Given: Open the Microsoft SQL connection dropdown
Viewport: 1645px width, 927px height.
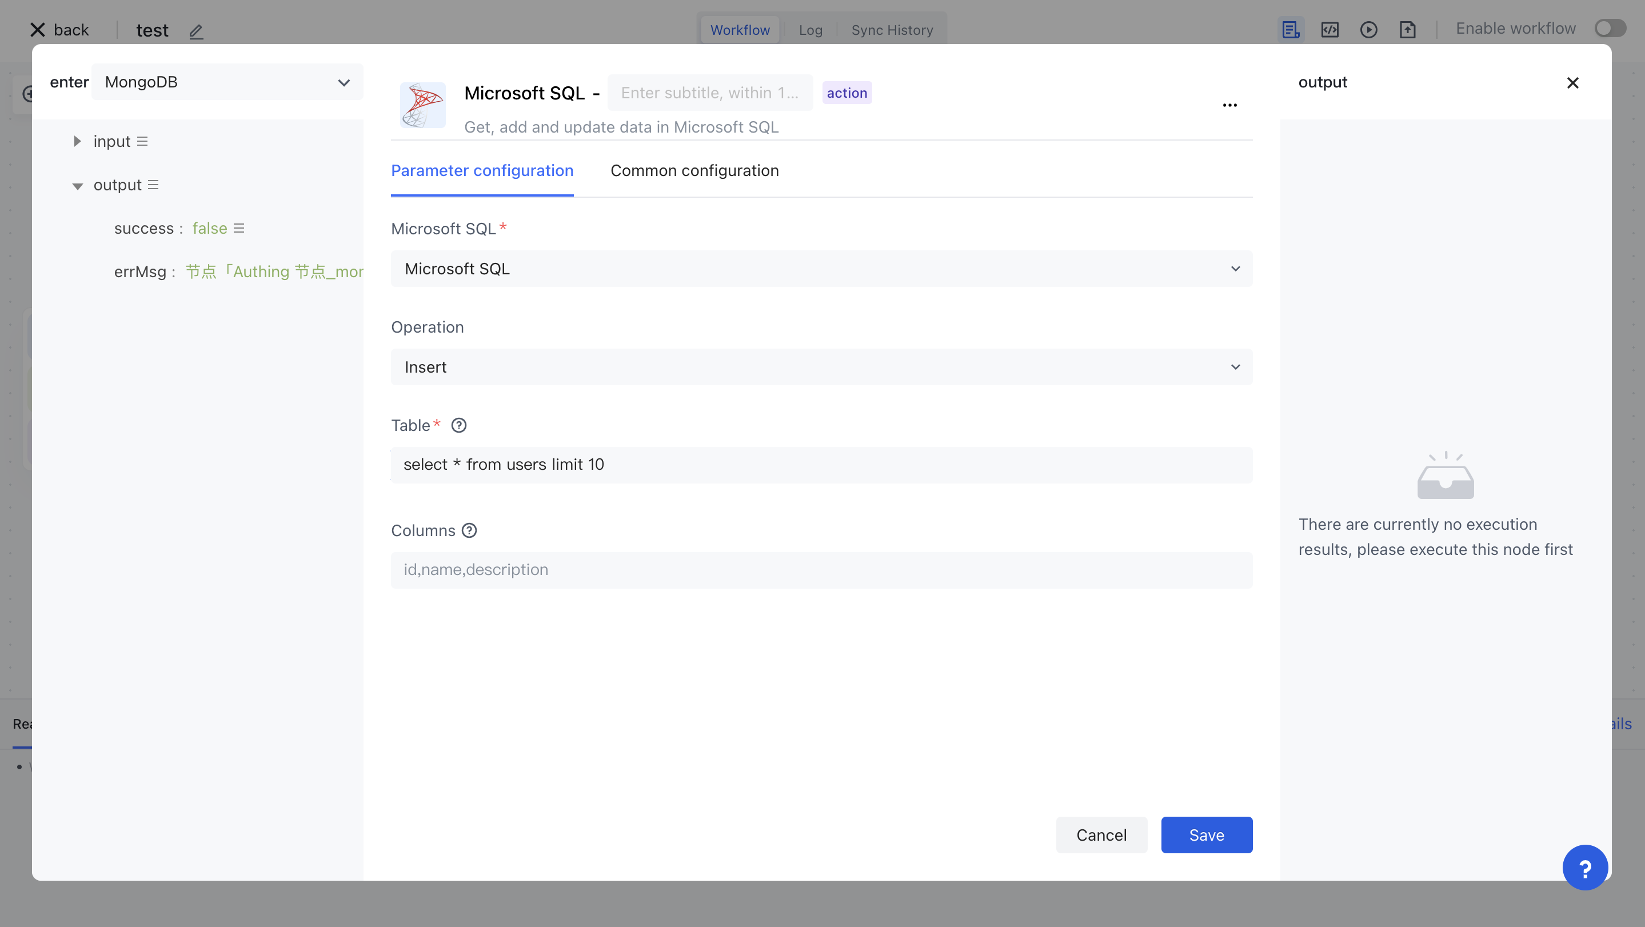Looking at the screenshot, I should point(821,269).
